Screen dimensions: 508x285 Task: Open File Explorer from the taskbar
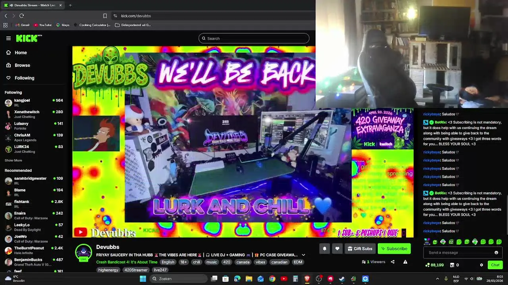point(249,279)
